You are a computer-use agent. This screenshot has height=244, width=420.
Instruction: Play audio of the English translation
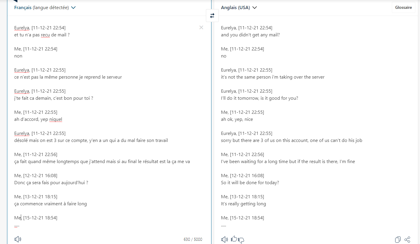point(225,240)
